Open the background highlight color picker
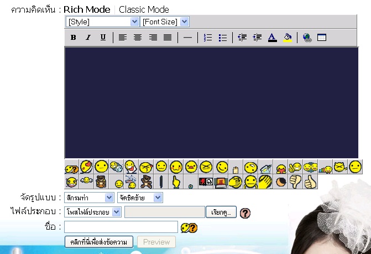This screenshot has width=371, height=254. (288, 38)
